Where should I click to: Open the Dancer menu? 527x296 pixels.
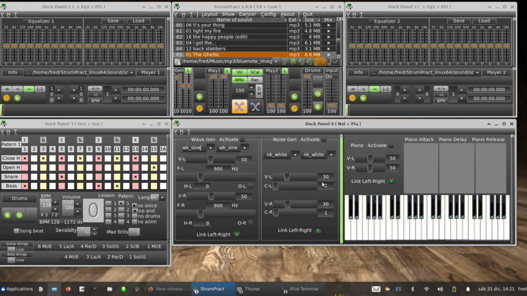(248, 14)
